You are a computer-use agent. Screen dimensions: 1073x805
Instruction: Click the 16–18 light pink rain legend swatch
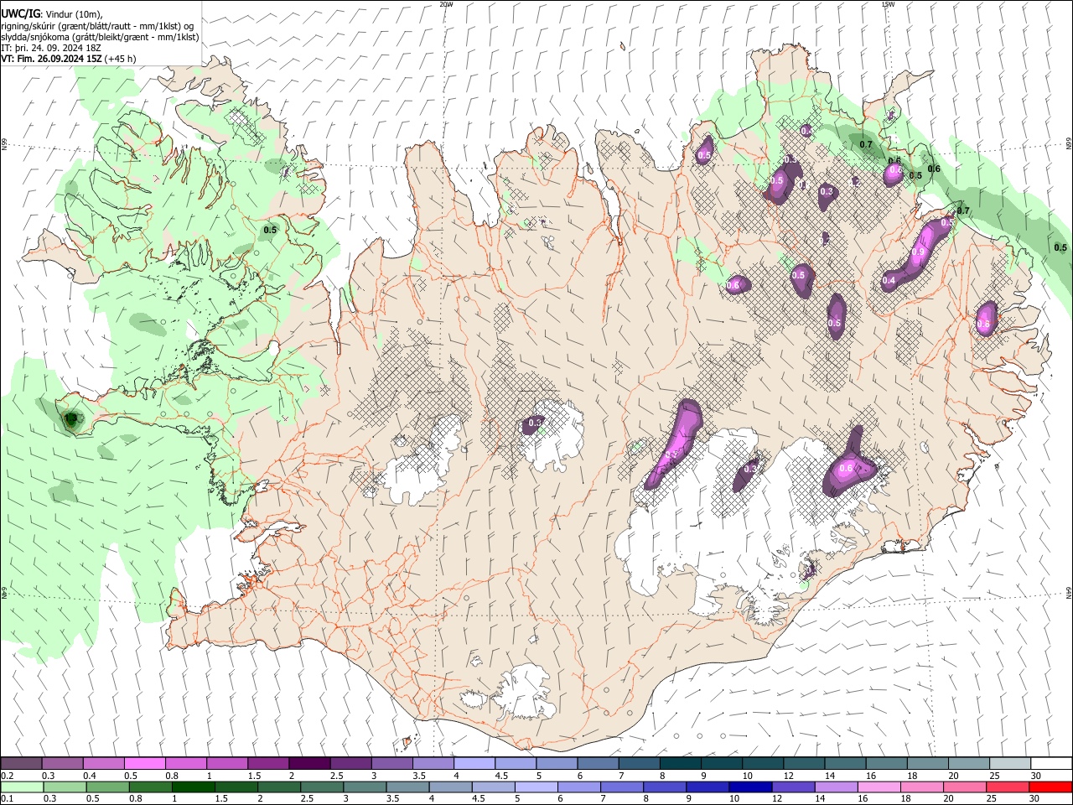click(x=879, y=787)
